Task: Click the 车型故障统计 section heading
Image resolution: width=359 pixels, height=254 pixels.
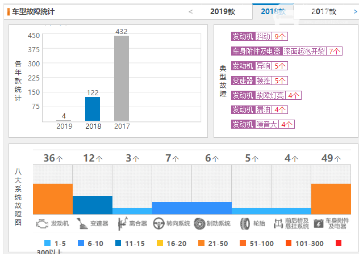Action: [33, 11]
